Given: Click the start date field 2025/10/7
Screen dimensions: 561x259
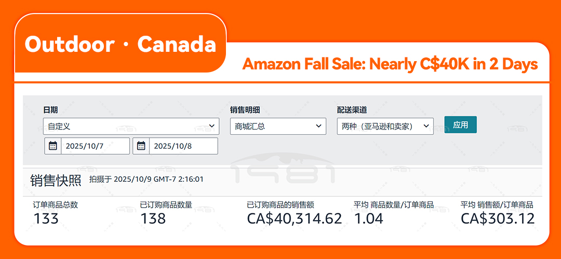Looking at the screenshot, I should coord(95,146).
